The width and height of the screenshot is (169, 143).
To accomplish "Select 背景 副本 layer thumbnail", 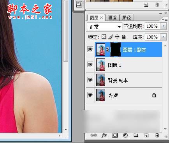I will click(100, 80).
